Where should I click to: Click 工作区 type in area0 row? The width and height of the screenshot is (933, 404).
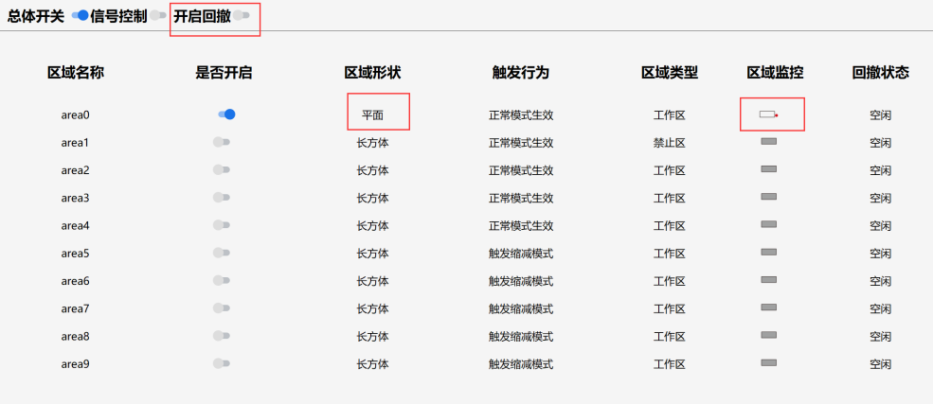click(x=670, y=115)
